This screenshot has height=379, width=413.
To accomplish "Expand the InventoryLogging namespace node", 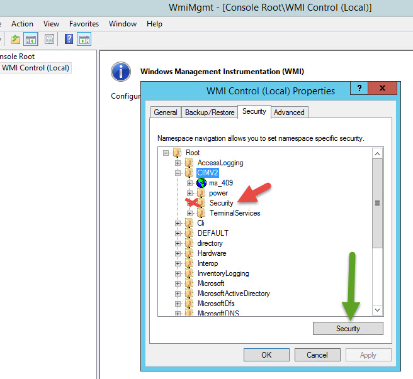I will [178, 274].
